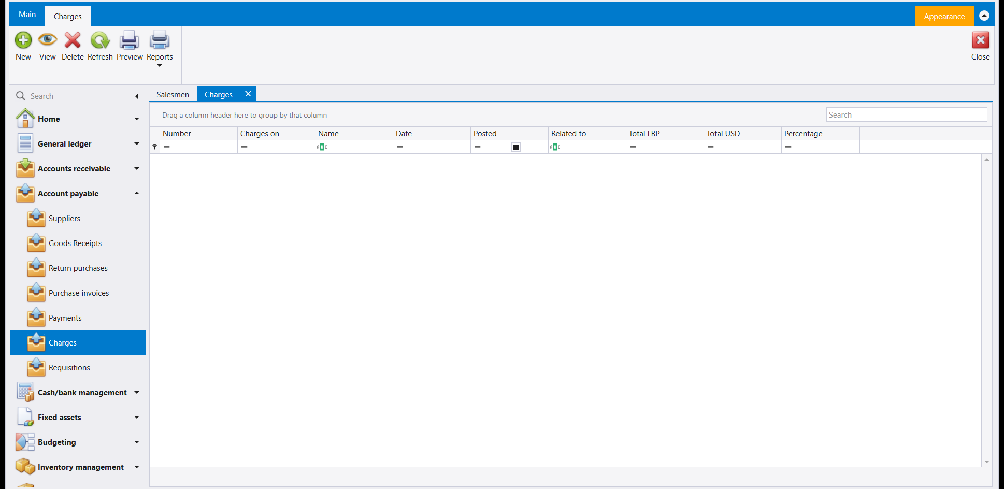Open Goods Receipts in the sidebar
The image size is (1004, 489).
(x=78, y=243)
